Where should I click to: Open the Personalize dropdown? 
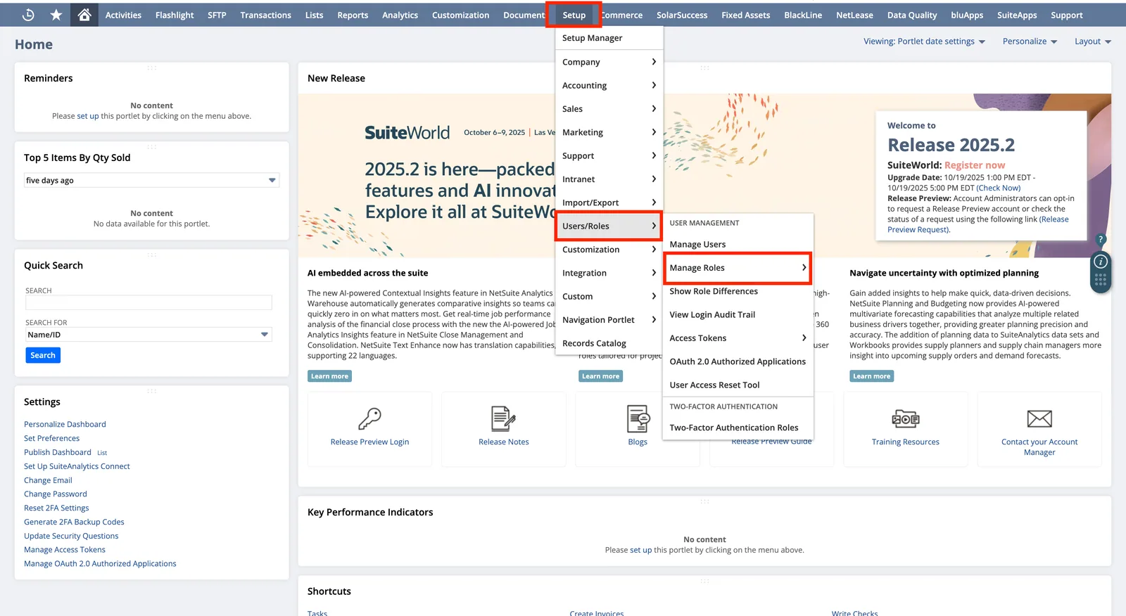tap(1030, 41)
